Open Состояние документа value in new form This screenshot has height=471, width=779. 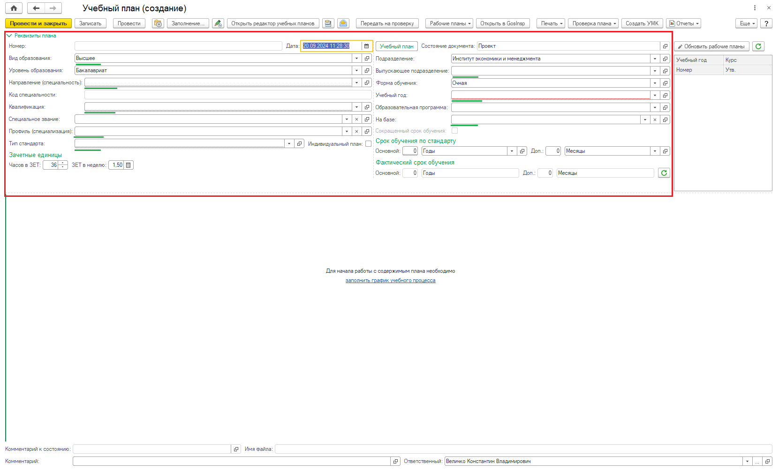click(665, 46)
